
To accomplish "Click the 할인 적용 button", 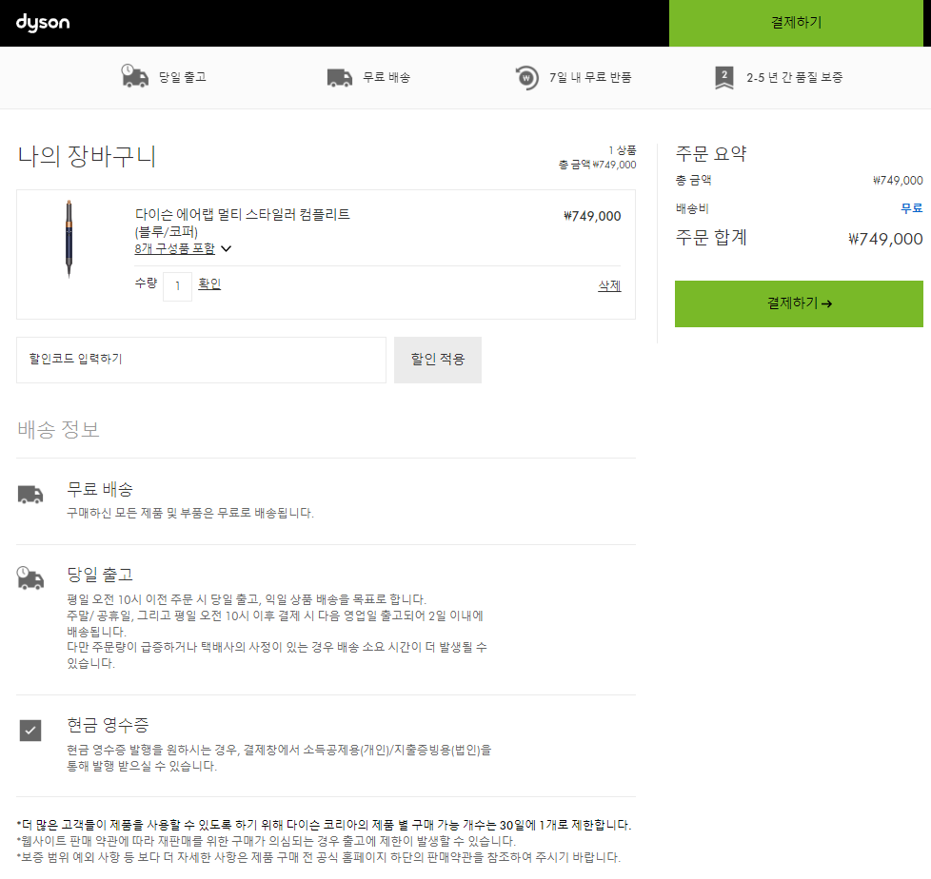I will [438, 360].
